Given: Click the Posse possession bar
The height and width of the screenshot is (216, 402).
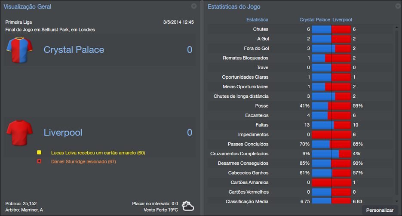Looking at the screenshot, I should (x=331, y=106).
